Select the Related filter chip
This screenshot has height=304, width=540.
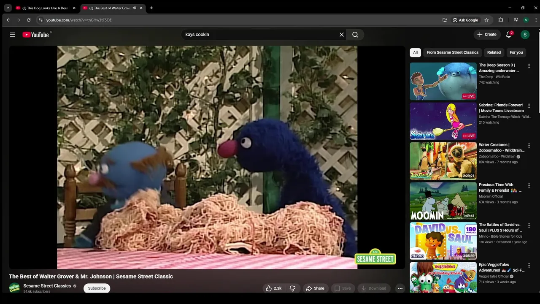coord(494,52)
